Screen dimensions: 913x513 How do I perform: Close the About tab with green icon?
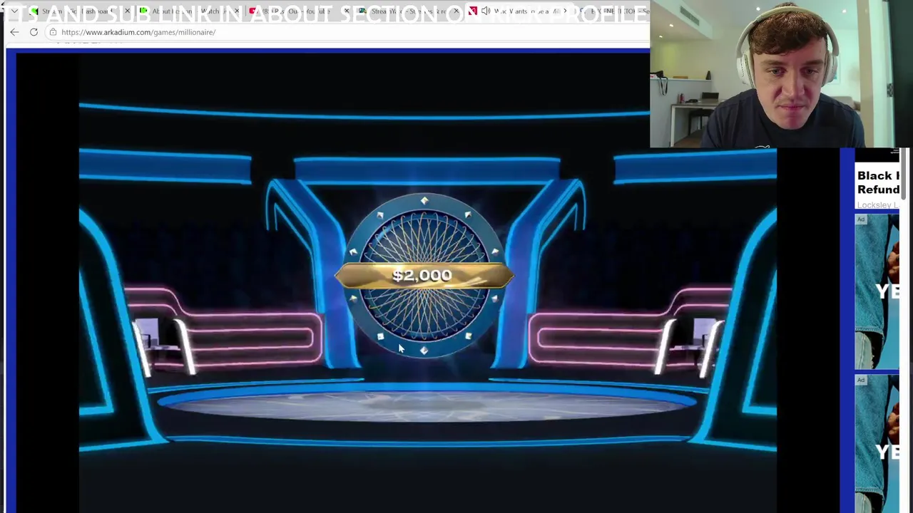237,11
